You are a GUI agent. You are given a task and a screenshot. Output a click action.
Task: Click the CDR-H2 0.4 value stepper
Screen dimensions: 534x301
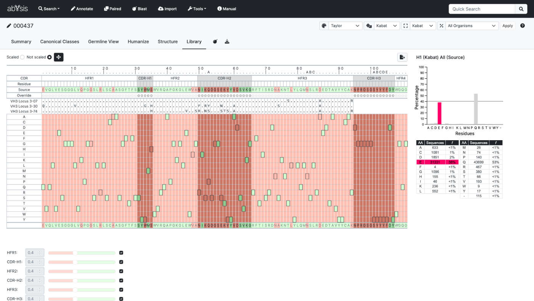click(35, 280)
